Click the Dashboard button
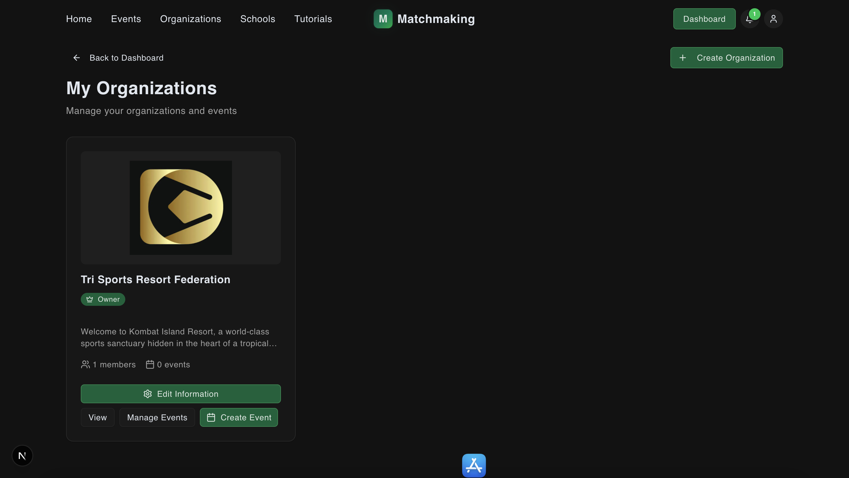Viewport: 849px width, 478px height. click(x=704, y=19)
